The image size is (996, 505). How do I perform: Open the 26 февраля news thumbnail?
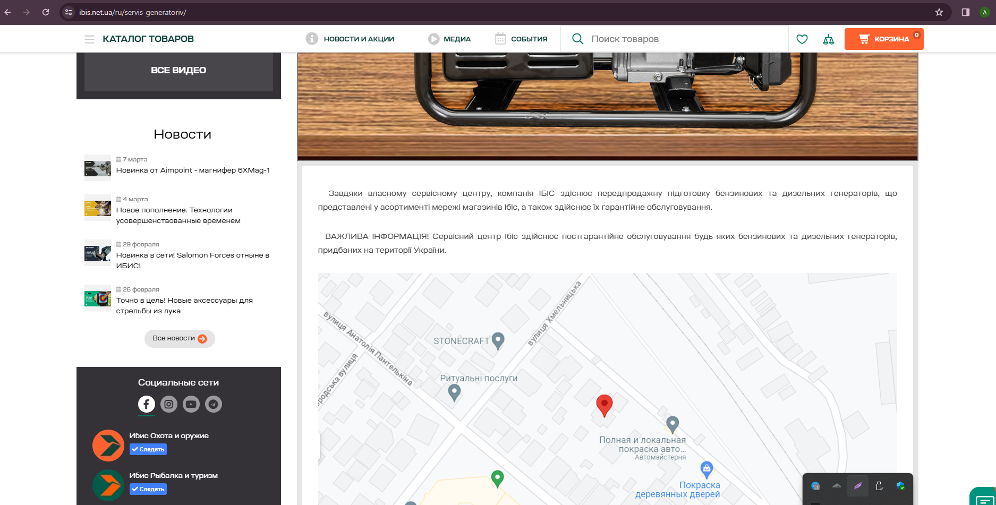point(98,298)
